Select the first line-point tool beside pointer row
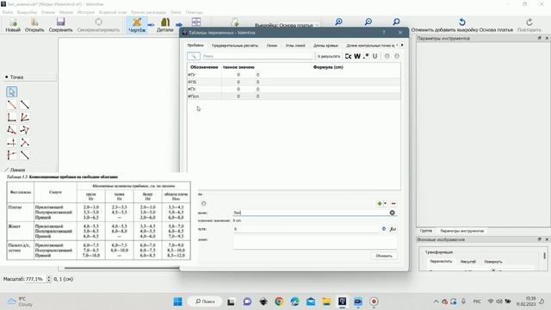The height and width of the screenshot is (310, 551). [x=11, y=104]
